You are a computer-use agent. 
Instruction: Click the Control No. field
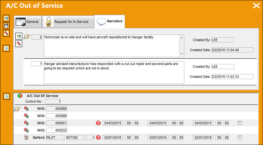[x=53, y=101]
